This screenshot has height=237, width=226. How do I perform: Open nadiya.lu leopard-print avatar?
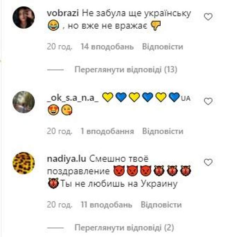click(24, 163)
